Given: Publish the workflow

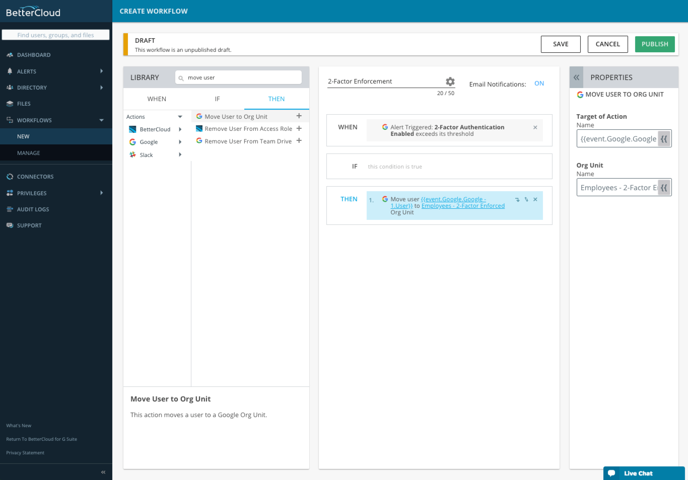Looking at the screenshot, I should [655, 44].
